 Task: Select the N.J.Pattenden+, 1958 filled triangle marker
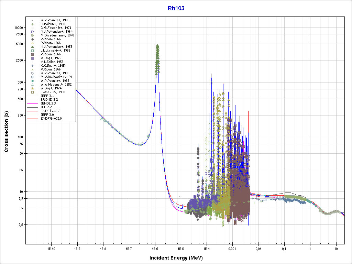click(x=32, y=47)
